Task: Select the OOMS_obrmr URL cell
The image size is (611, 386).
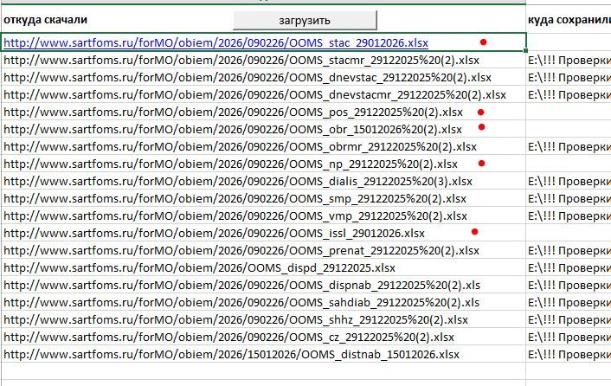Action: click(x=240, y=147)
